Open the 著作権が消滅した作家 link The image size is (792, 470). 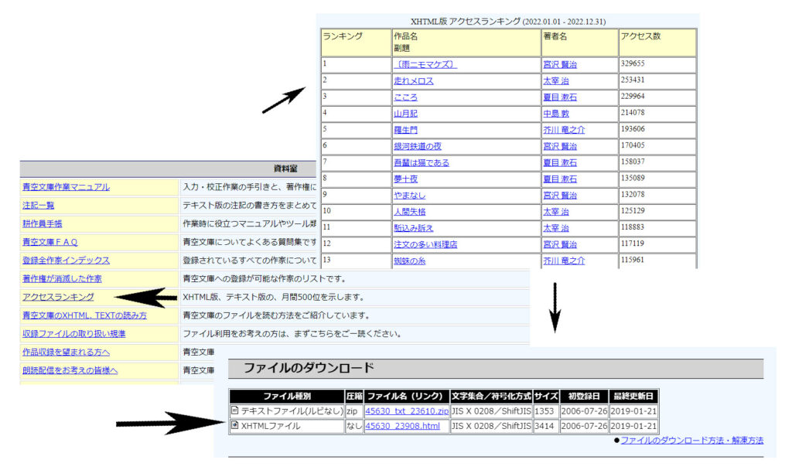point(62,278)
